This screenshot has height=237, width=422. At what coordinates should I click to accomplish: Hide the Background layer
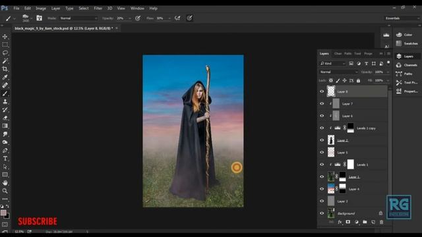click(x=322, y=213)
